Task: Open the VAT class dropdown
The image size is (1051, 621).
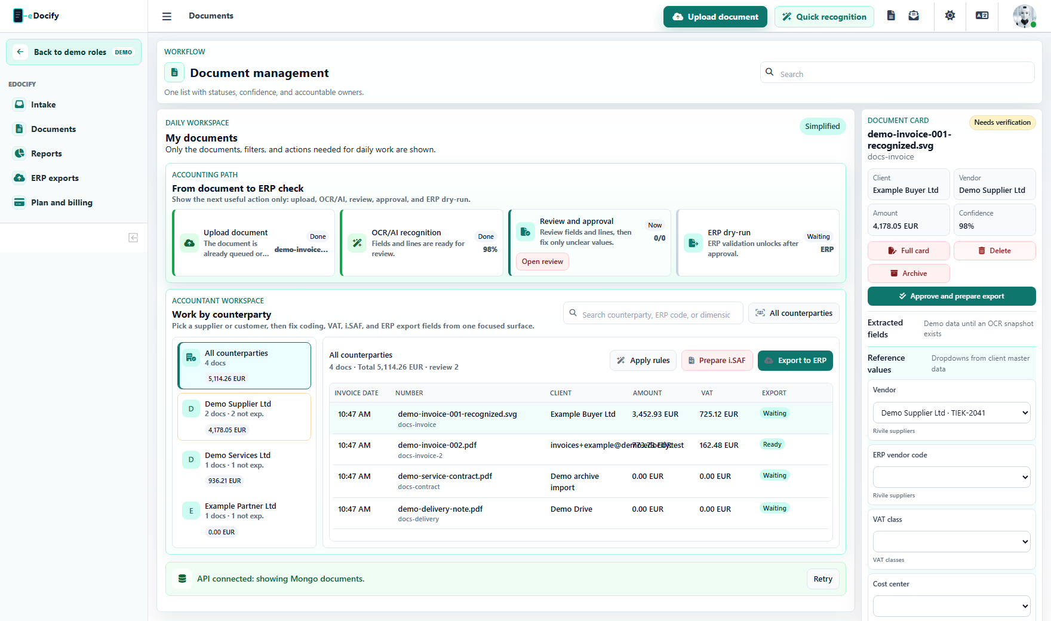Action: [x=952, y=542]
